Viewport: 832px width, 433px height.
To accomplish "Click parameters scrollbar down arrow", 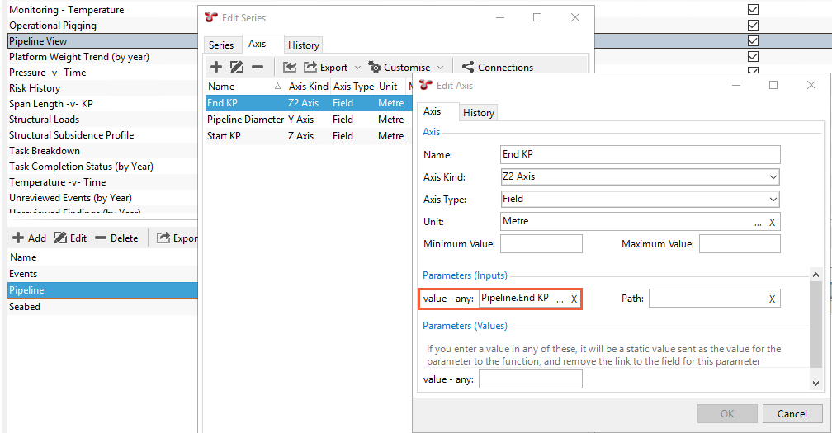I will pyautogui.click(x=816, y=384).
